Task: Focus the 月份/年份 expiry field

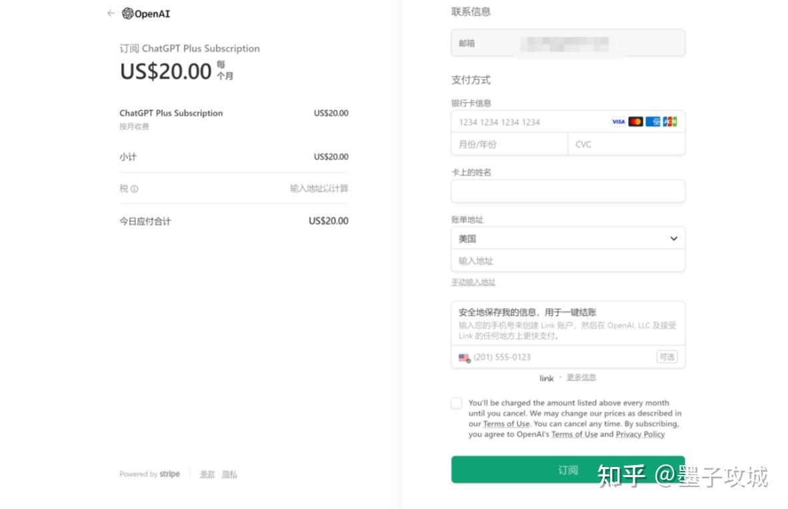Action: [509, 144]
